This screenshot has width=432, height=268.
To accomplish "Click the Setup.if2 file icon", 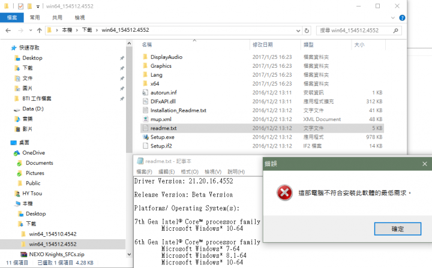I will (145, 146).
